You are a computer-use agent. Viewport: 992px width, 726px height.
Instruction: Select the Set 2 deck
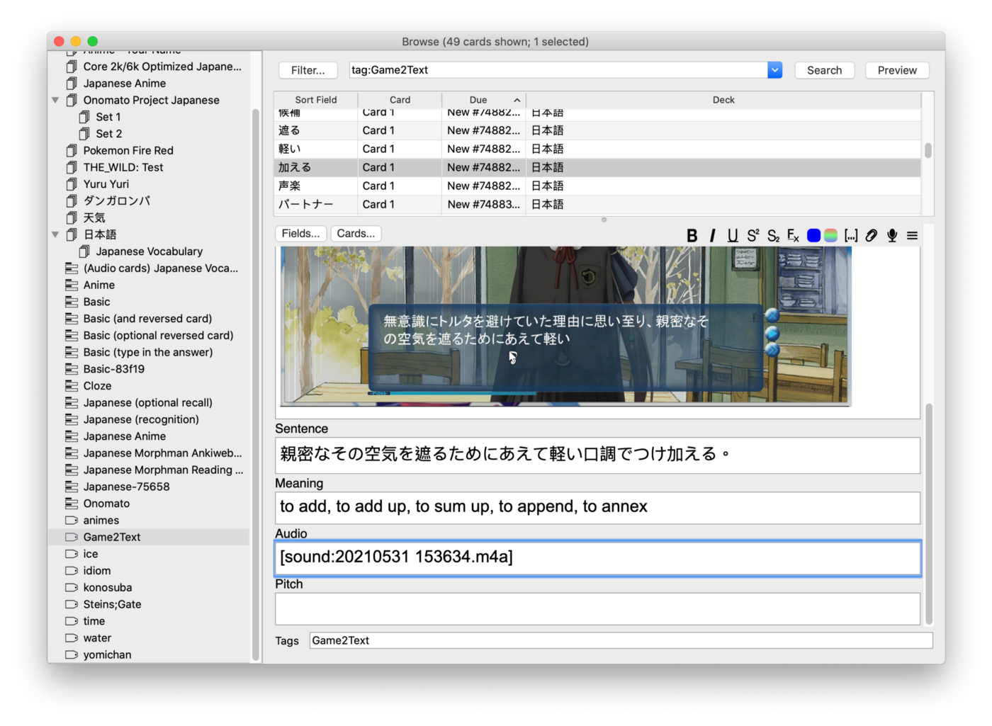click(109, 134)
